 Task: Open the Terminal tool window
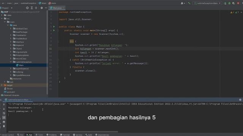pos(65,135)
